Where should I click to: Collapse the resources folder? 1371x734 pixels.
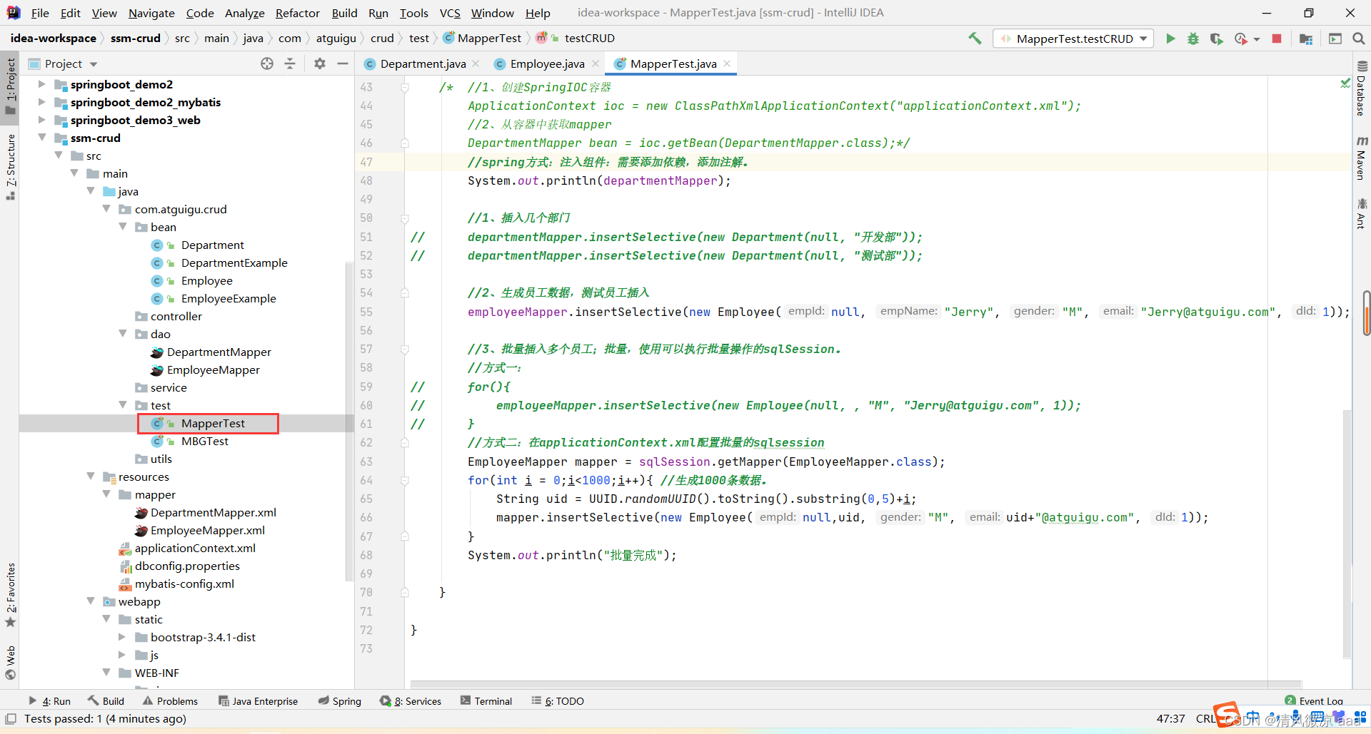(x=91, y=476)
